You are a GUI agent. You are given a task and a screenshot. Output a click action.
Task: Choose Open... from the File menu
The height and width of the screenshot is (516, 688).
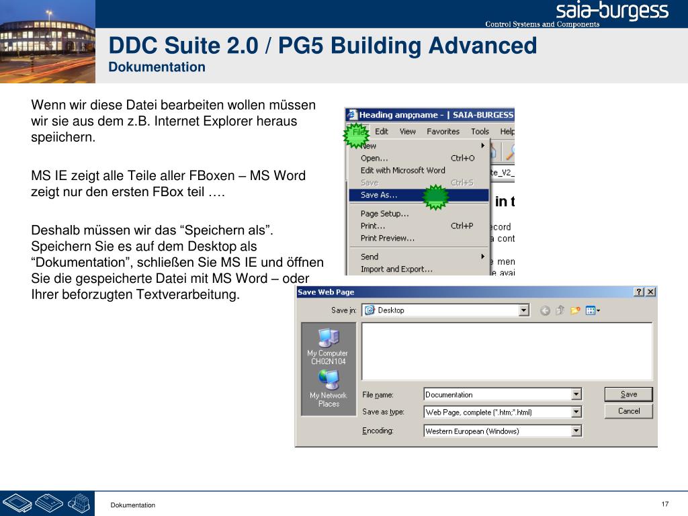click(x=419, y=158)
